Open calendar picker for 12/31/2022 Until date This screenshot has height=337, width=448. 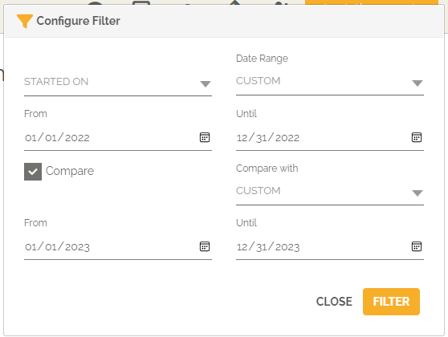coord(417,137)
